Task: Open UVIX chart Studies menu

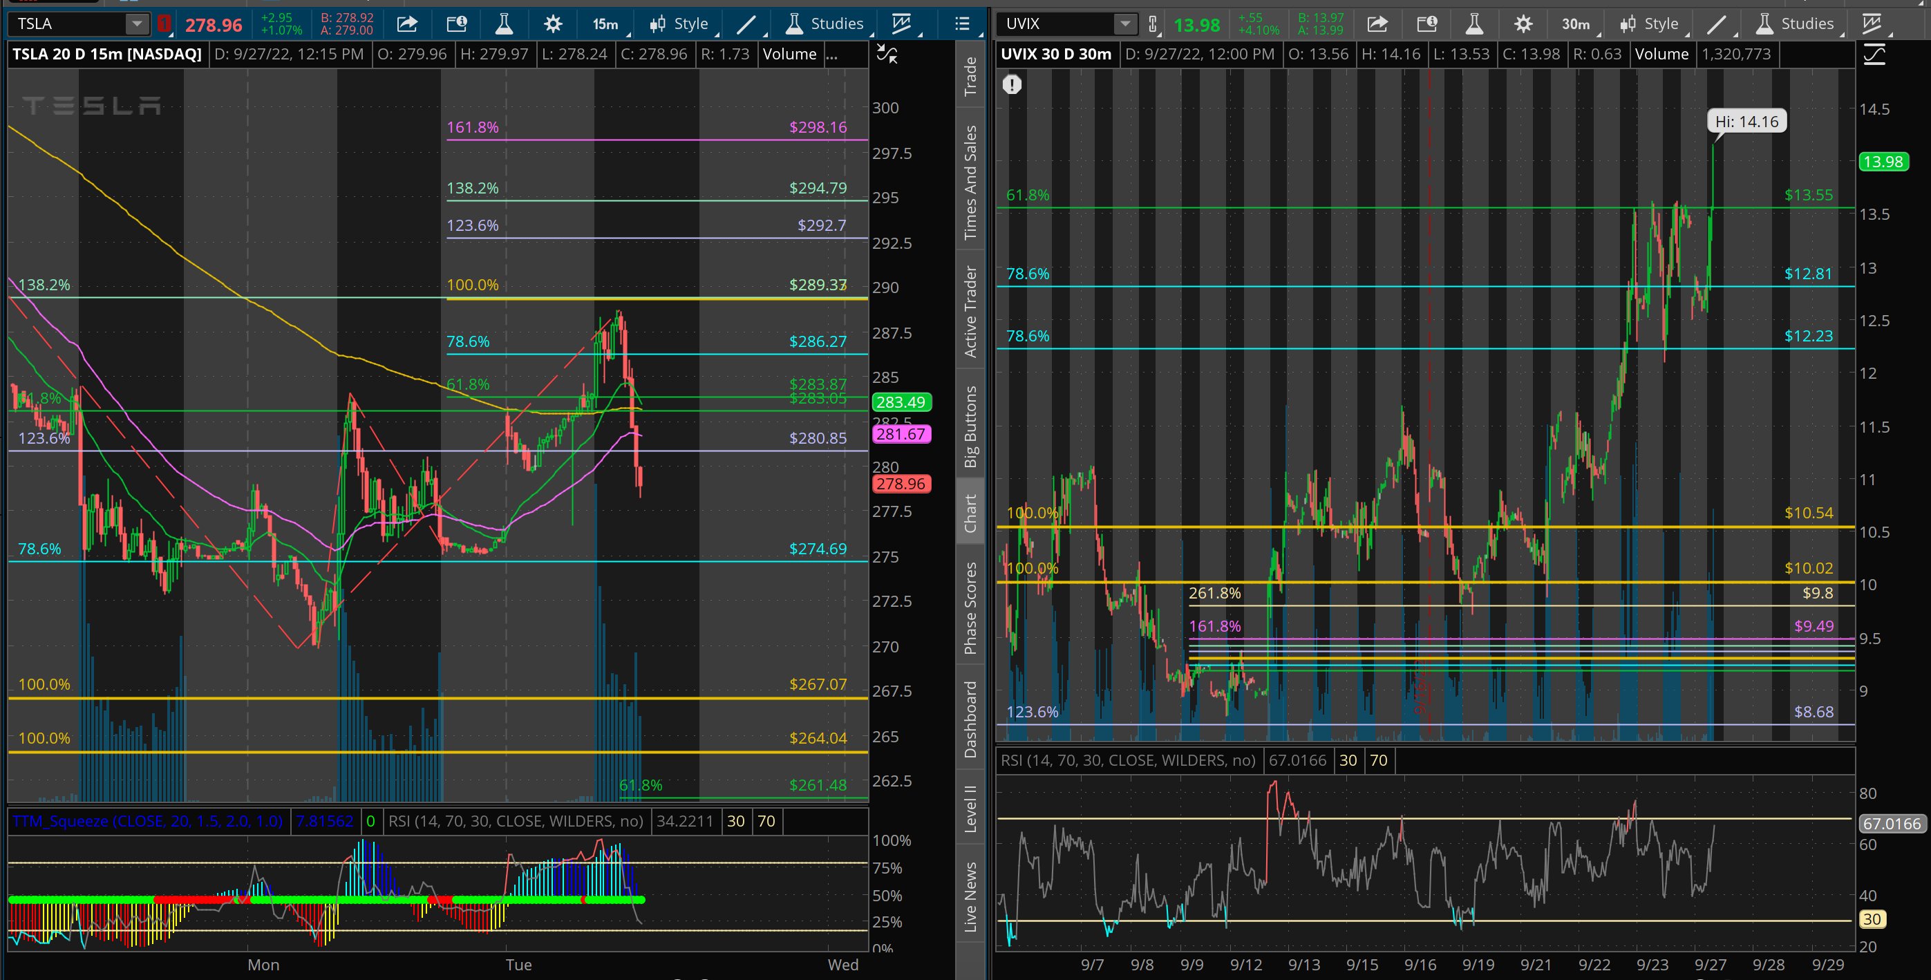Action: (1796, 24)
